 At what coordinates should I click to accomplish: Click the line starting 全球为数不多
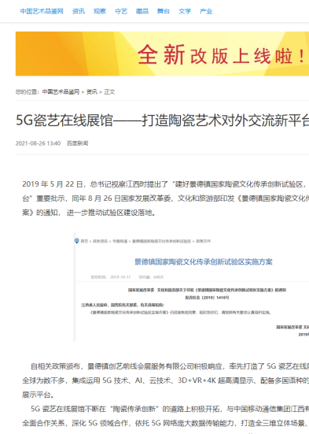(166, 380)
